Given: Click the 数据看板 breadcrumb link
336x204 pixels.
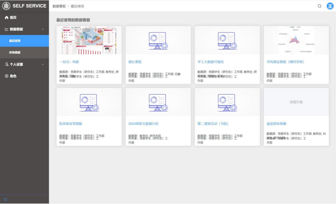Looking at the screenshot, I should [59, 6].
